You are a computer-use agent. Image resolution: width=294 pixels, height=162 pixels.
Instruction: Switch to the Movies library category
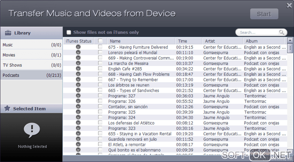pos(31,55)
